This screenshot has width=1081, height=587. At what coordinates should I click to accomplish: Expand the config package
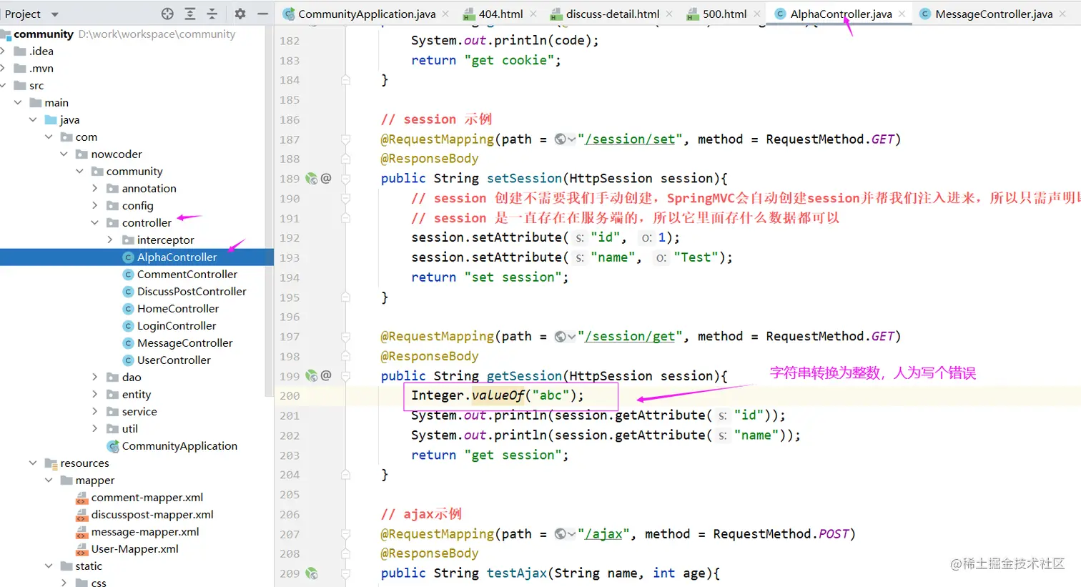point(94,205)
